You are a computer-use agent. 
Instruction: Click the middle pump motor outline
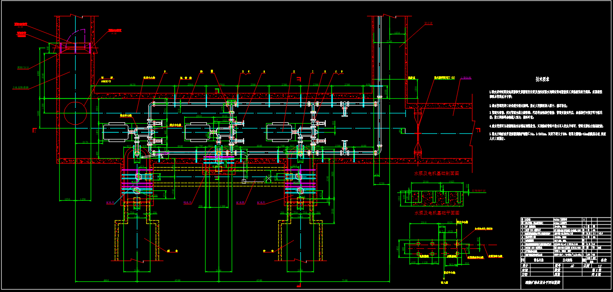pos(198,133)
